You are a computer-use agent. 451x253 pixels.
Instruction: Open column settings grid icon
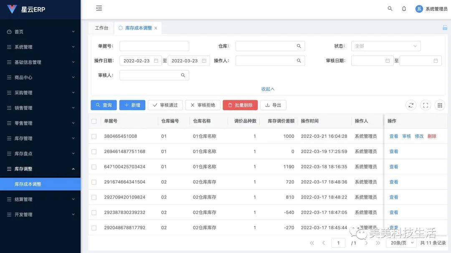(440, 105)
